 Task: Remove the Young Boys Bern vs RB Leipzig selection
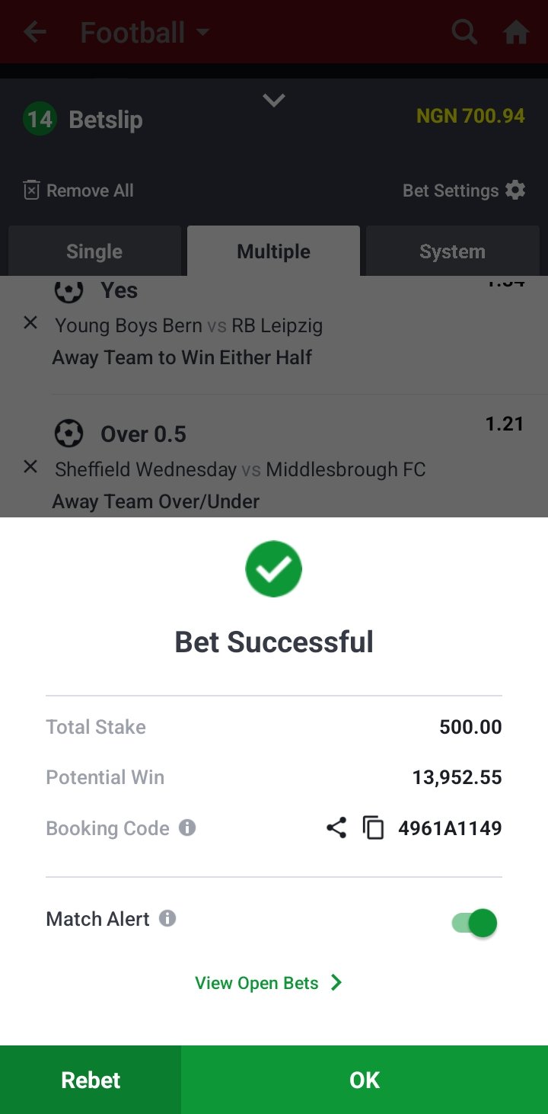[x=30, y=323]
